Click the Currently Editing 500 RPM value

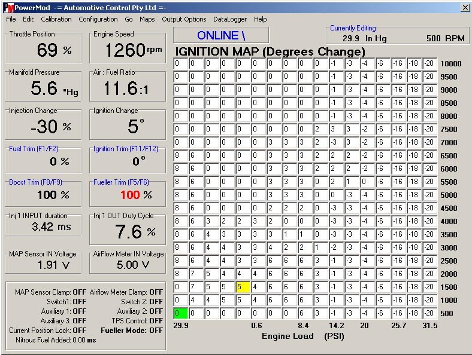(446, 38)
